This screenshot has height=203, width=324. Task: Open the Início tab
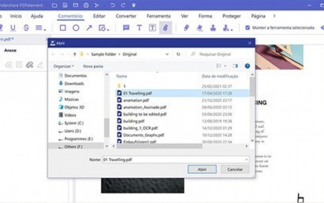tap(16, 16)
